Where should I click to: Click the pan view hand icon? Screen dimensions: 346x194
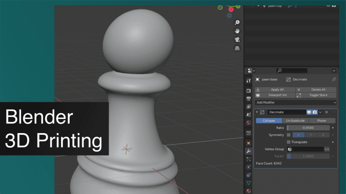click(237, 31)
